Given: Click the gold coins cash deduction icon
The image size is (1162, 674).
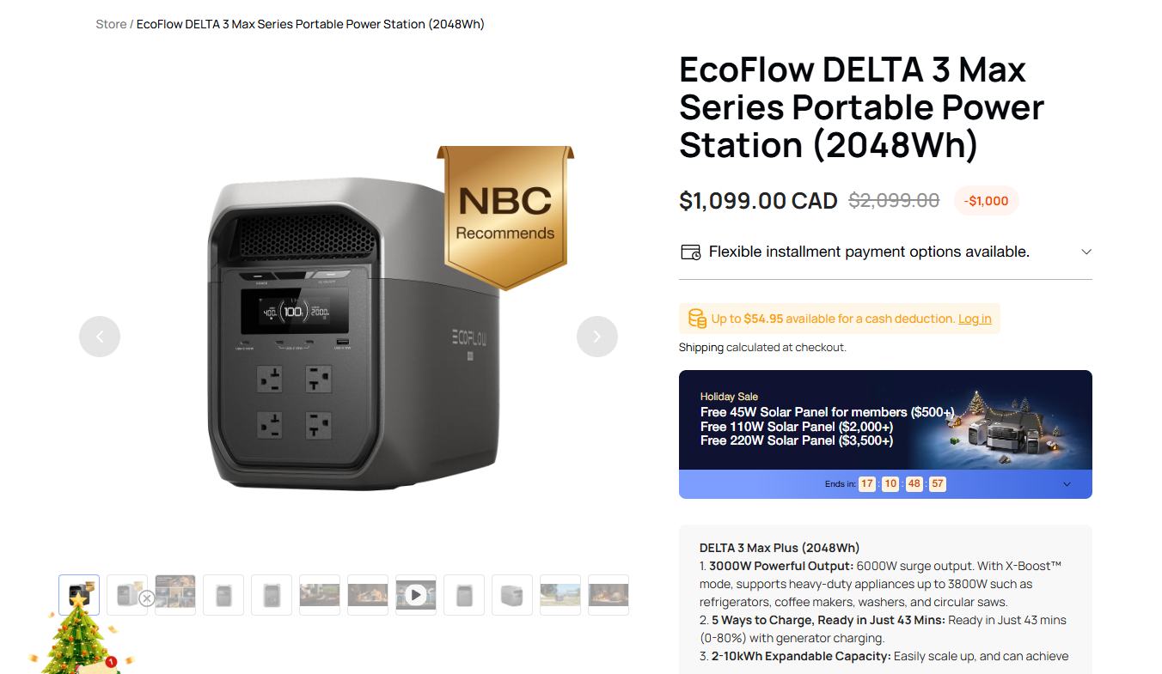Looking at the screenshot, I should click(x=697, y=319).
